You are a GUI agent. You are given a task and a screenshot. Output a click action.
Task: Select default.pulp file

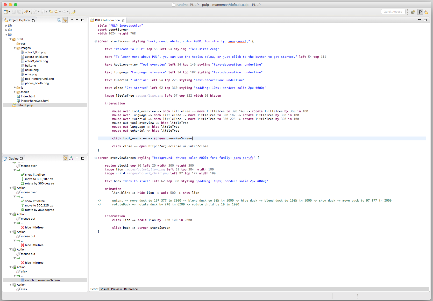click(25, 105)
